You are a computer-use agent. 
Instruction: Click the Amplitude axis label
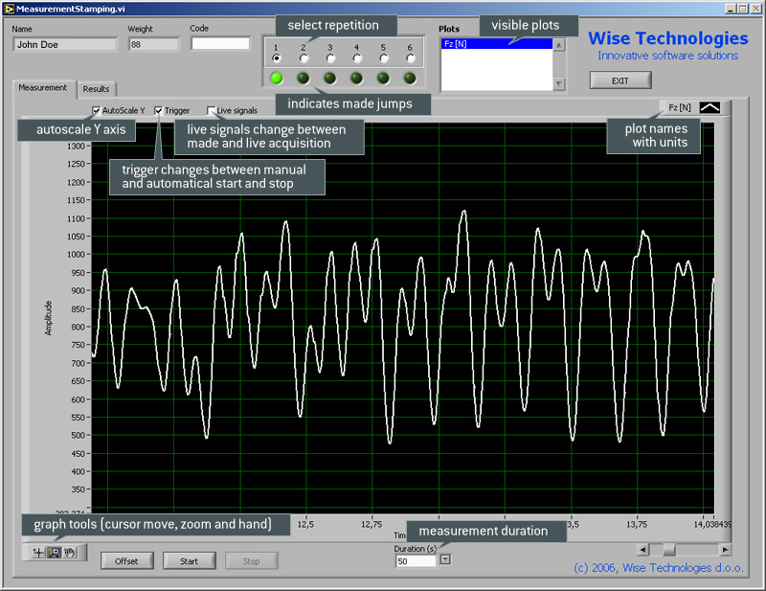49,318
